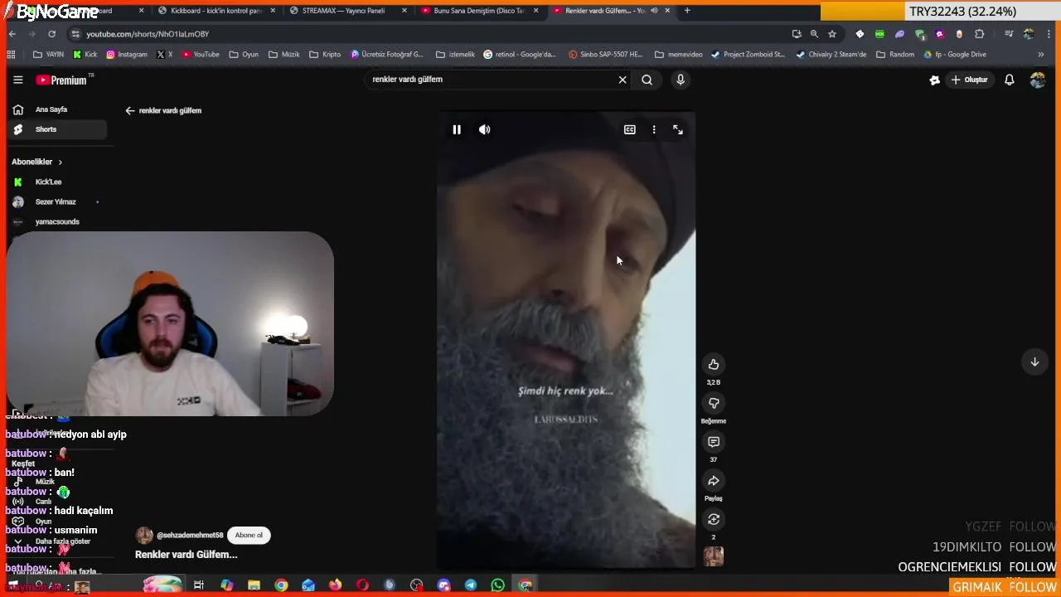Open the sound thumbnail below remix
Image resolution: width=1061 pixels, height=597 pixels.
pos(714,556)
